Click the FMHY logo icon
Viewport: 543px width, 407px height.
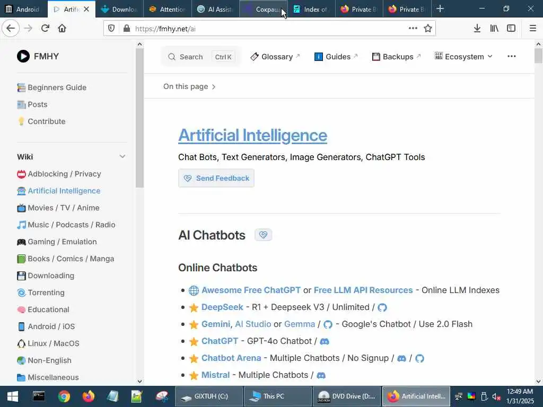pyautogui.click(x=23, y=56)
